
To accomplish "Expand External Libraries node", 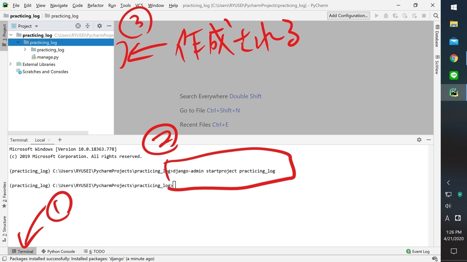I will coord(11,64).
